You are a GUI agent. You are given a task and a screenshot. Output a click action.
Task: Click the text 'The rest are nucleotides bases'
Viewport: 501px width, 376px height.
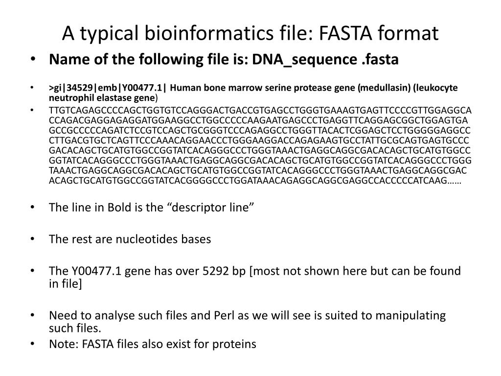point(130,239)
